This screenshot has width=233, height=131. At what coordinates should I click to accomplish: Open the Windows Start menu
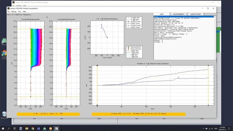click(x=3, y=128)
